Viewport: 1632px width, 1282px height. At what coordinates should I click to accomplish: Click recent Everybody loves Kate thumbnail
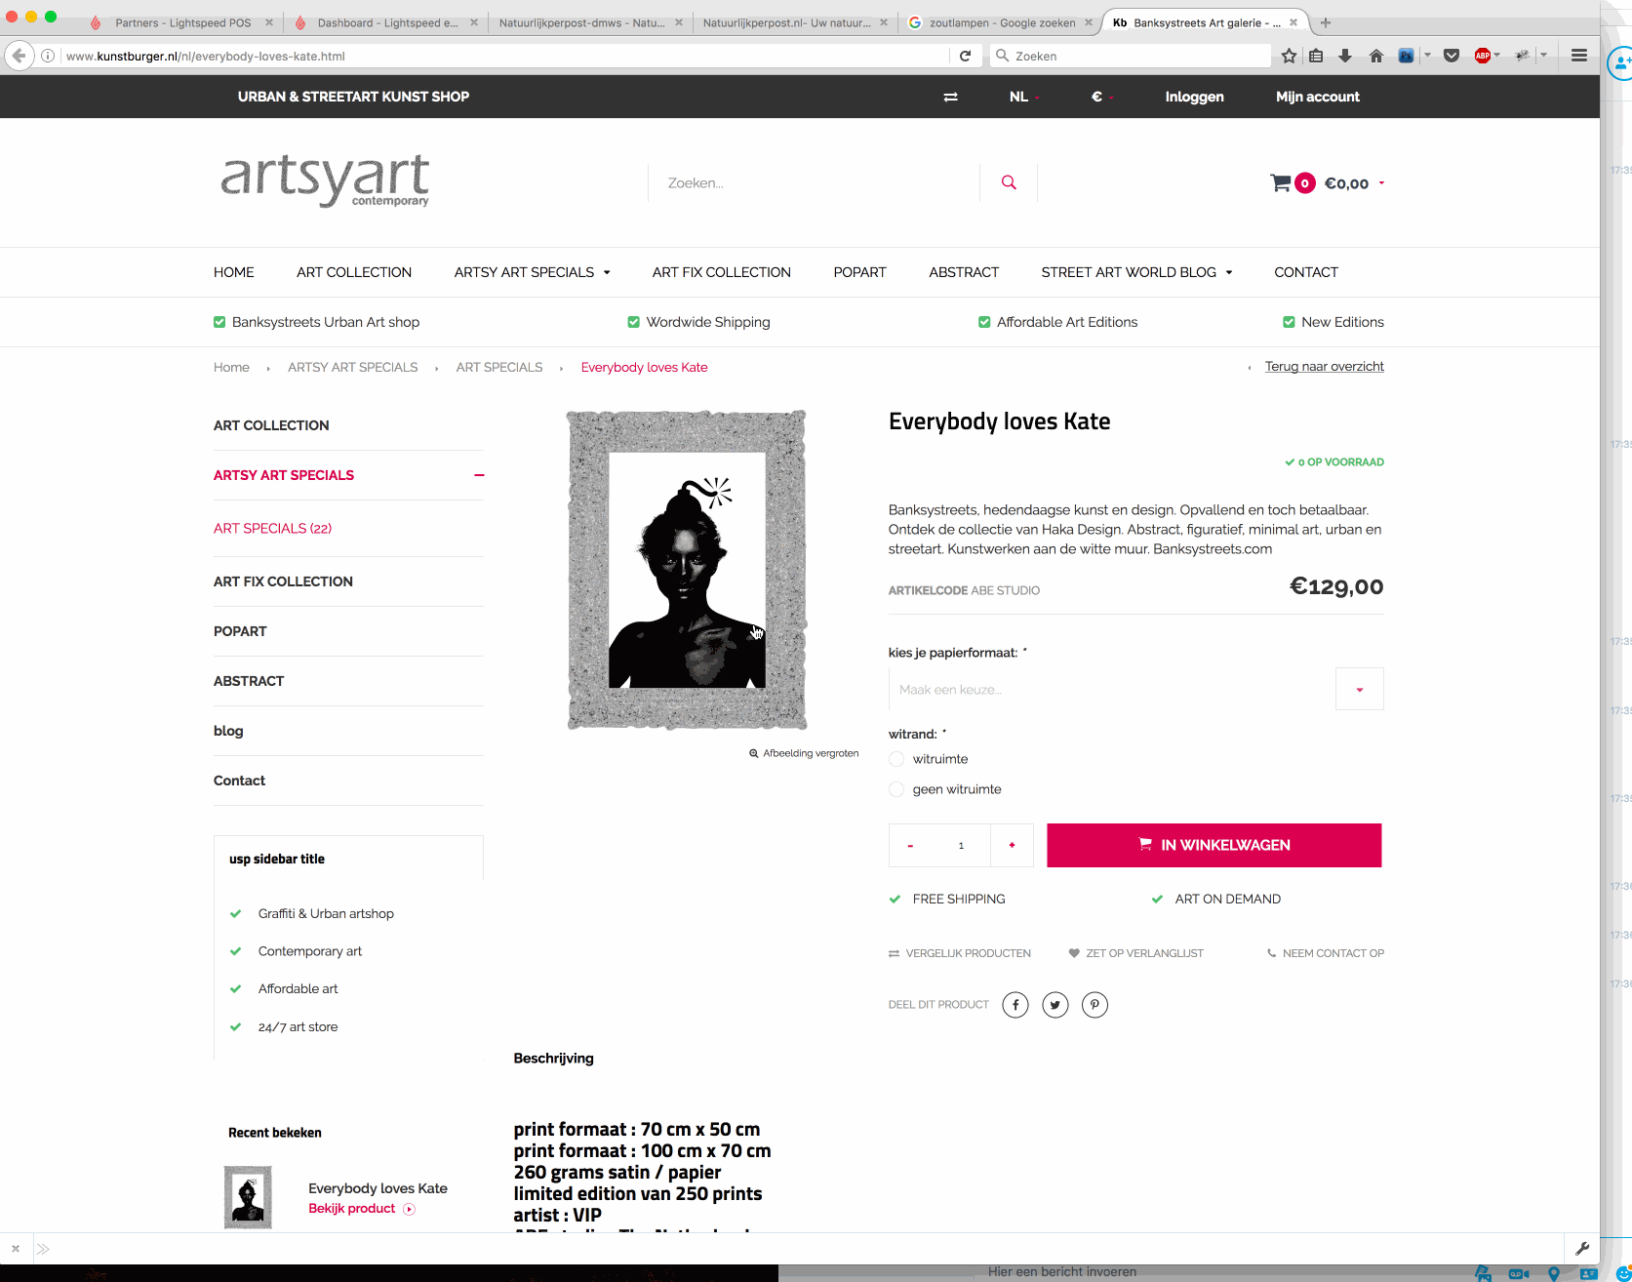tap(248, 1197)
